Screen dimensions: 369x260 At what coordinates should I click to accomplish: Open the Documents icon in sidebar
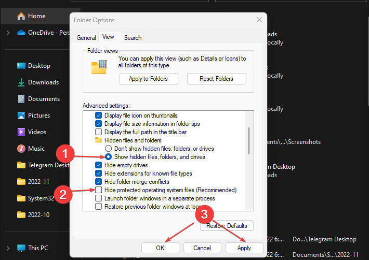21,99
